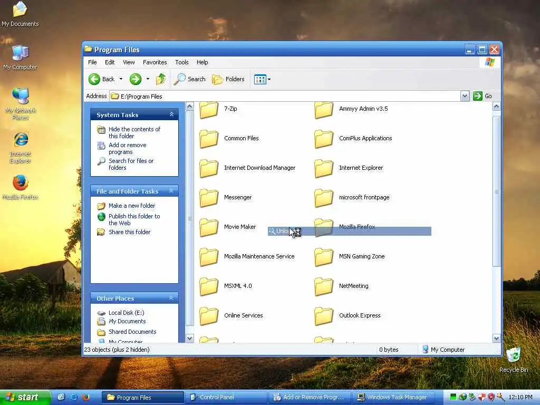540x405 pixels.
Task: Click Share this folder link
Action: point(130,232)
